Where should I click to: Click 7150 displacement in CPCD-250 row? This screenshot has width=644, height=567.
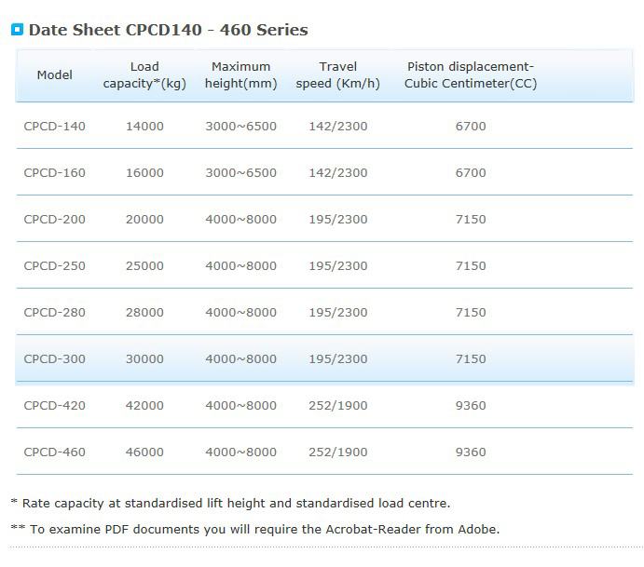pos(471,266)
